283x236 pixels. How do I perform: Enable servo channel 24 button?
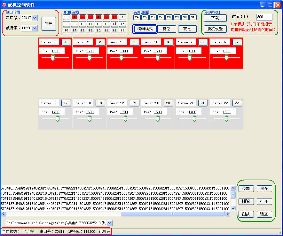137,17
